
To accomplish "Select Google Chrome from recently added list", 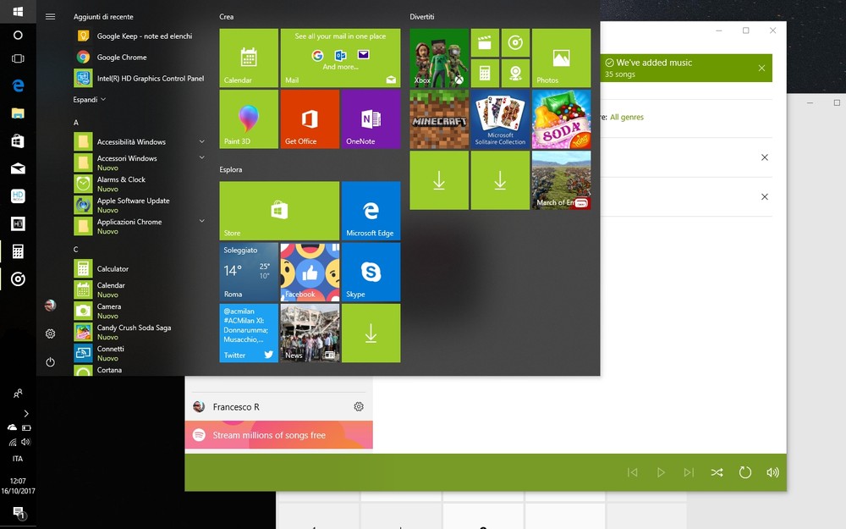I will (121, 58).
